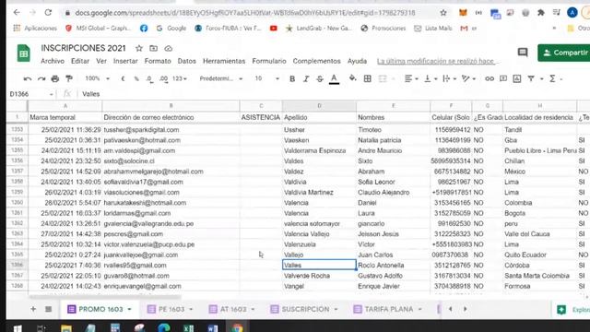Open vertical align dropdown

coord(431,78)
